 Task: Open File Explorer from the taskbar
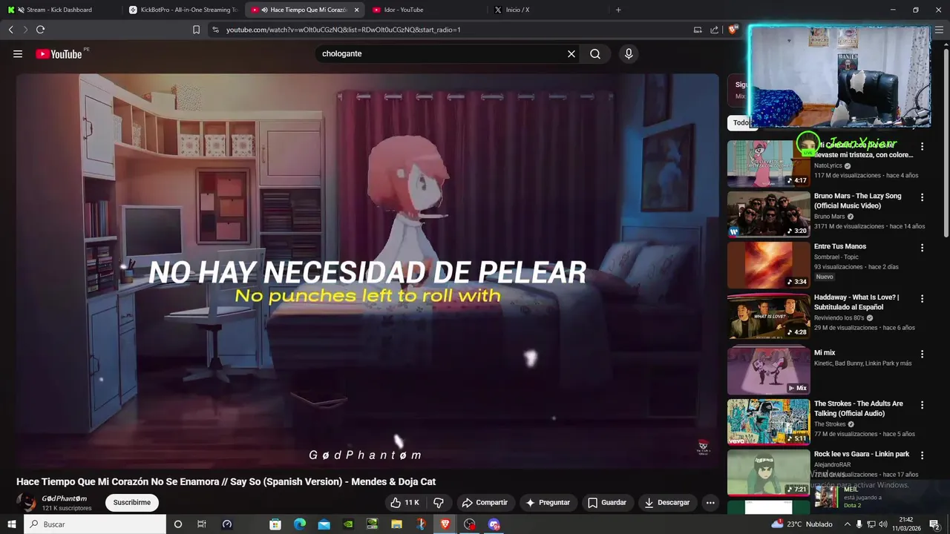pos(396,524)
